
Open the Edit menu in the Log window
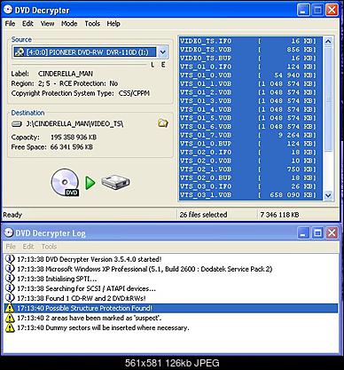coord(28,247)
